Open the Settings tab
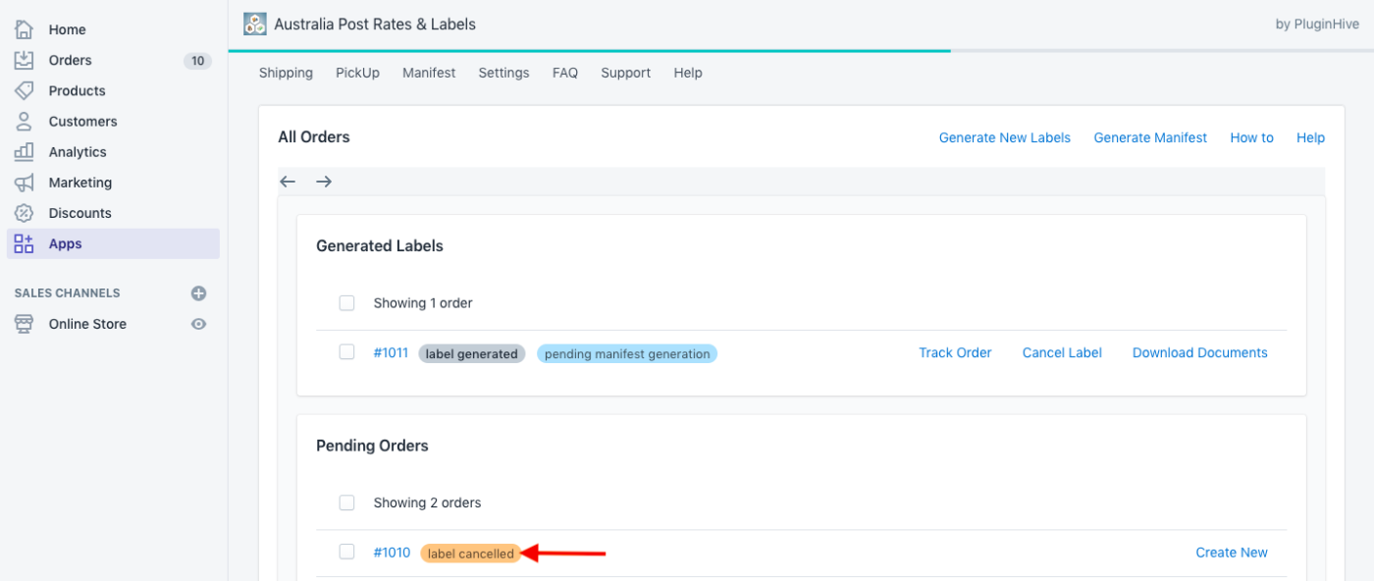Screen dimensions: 1374x581 pos(503,73)
